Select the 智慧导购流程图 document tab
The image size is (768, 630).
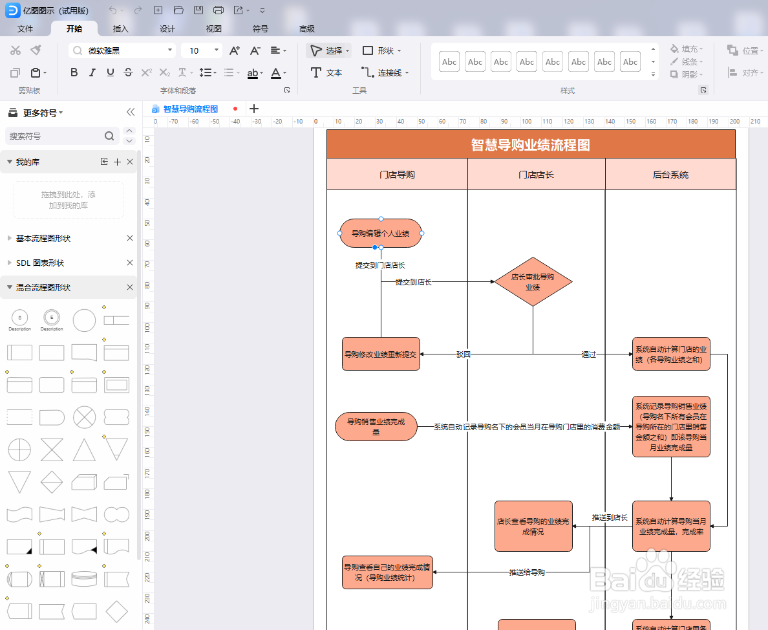[191, 109]
